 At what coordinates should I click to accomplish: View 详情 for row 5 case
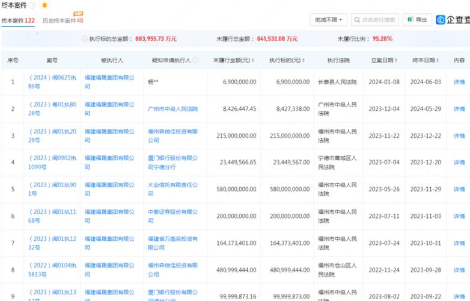tap(459, 190)
